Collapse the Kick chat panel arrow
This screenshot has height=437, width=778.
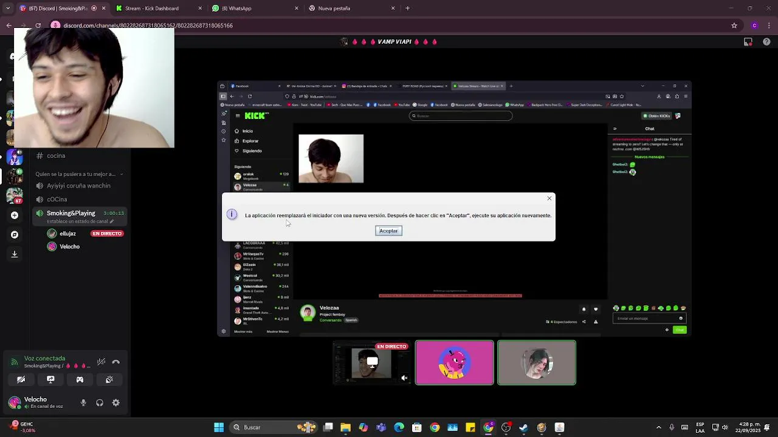point(614,129)
